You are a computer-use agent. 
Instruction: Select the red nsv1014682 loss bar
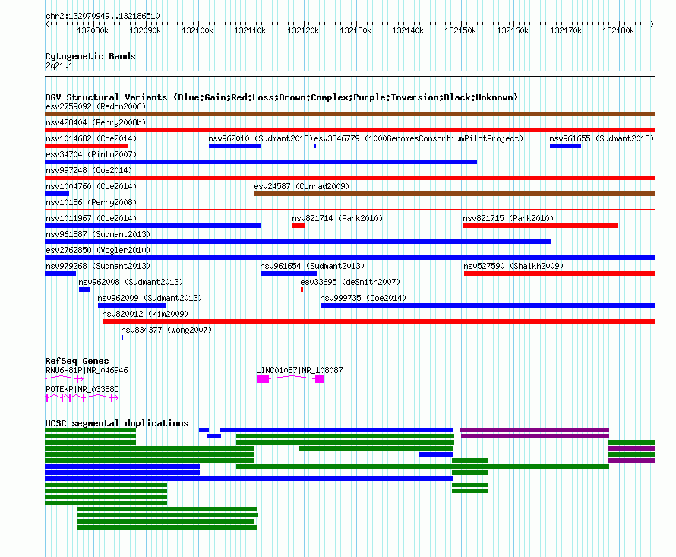click(x=87, y=146)
